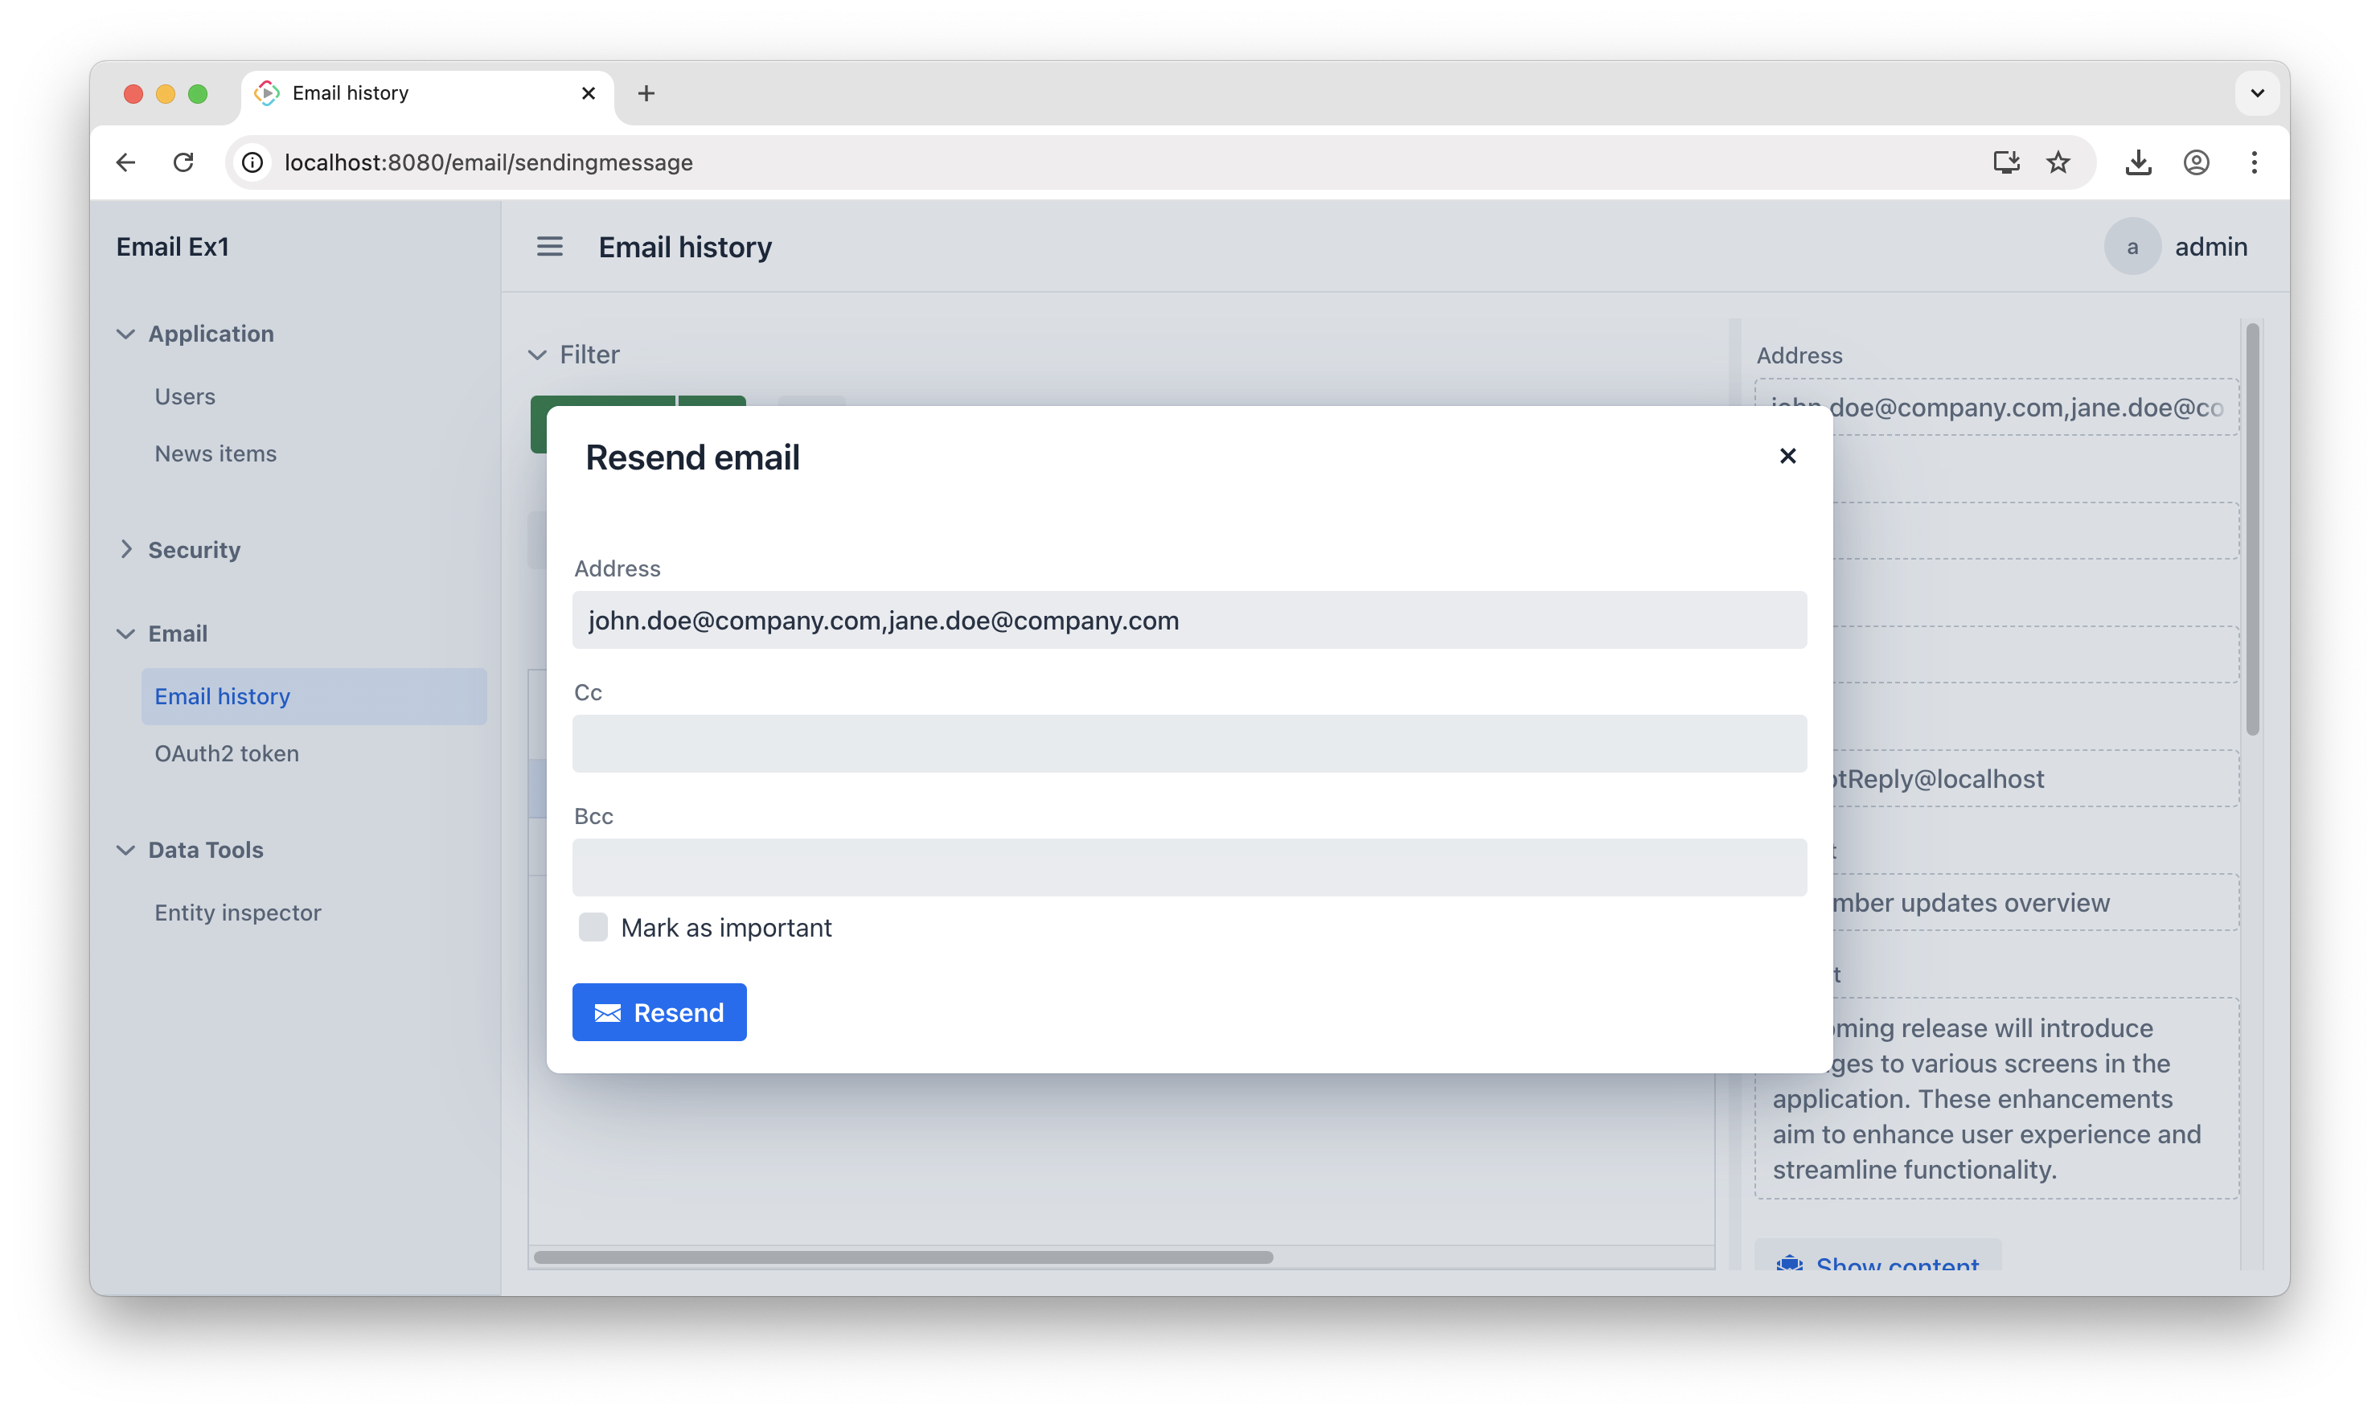Click the browser back arrow
Screen dimensions: 2380x1415
tap(126, 162)
